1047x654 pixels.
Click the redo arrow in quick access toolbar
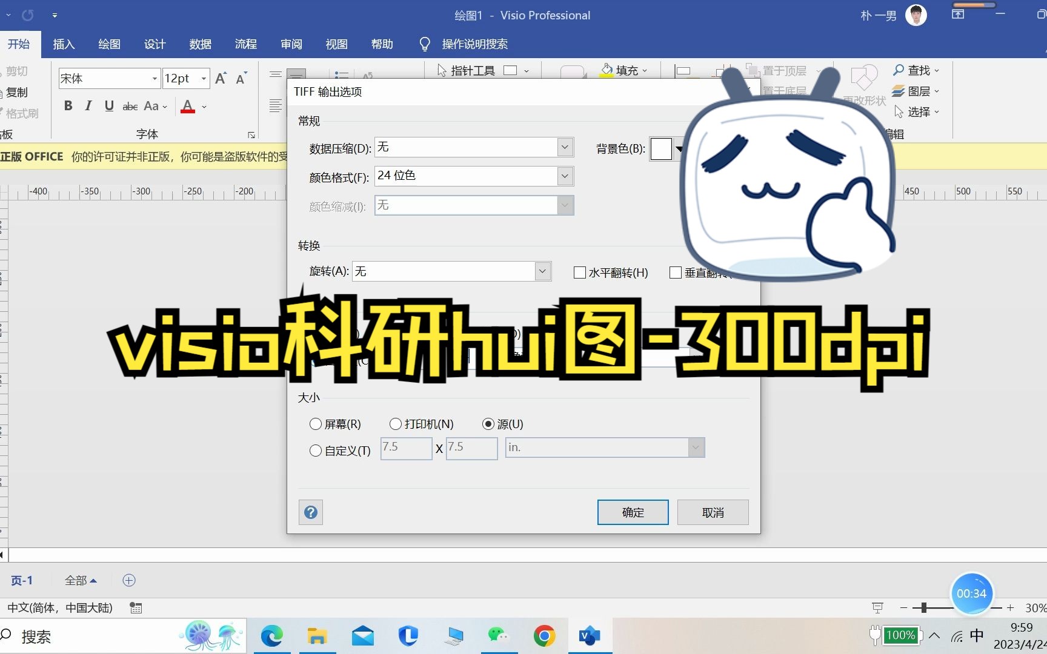coord(28,15)
